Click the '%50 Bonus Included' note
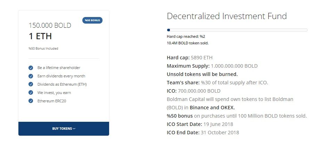The image size is (335, 153). pyautogui.click(x=43, y=49)
